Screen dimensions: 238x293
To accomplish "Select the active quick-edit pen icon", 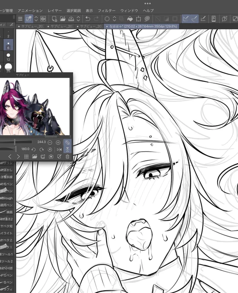I will click(29, 19).
